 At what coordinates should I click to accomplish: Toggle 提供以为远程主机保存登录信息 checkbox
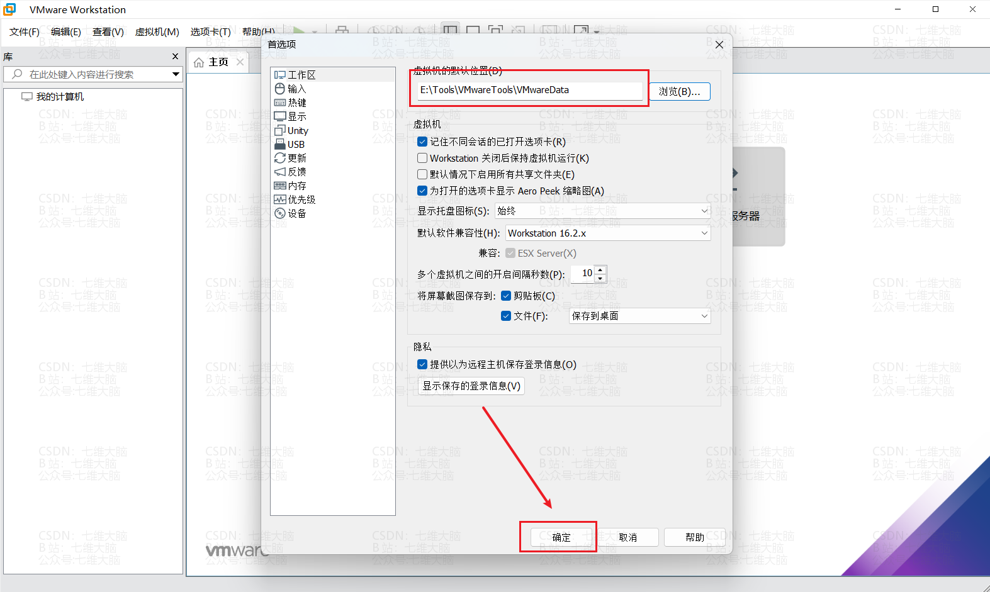coord(422,364)
